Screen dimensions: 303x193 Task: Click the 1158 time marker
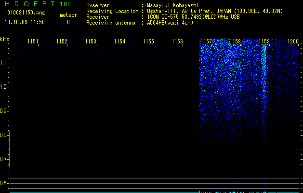pyautogui.click(x=236, y=41)
